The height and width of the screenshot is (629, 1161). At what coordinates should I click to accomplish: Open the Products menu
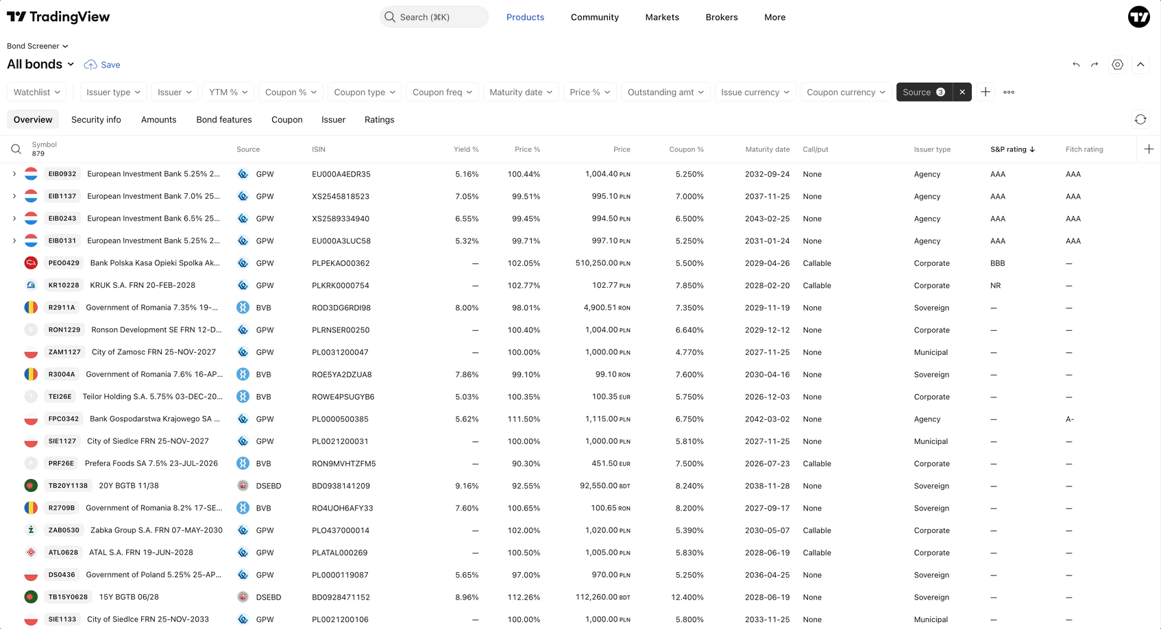coord(525,17)
